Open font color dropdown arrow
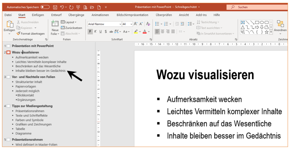 [x=149, y=32]
